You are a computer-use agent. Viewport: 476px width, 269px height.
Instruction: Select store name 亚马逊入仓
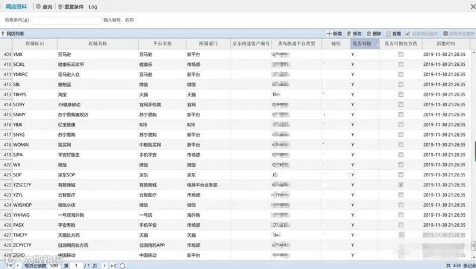(x=68, y=74)
